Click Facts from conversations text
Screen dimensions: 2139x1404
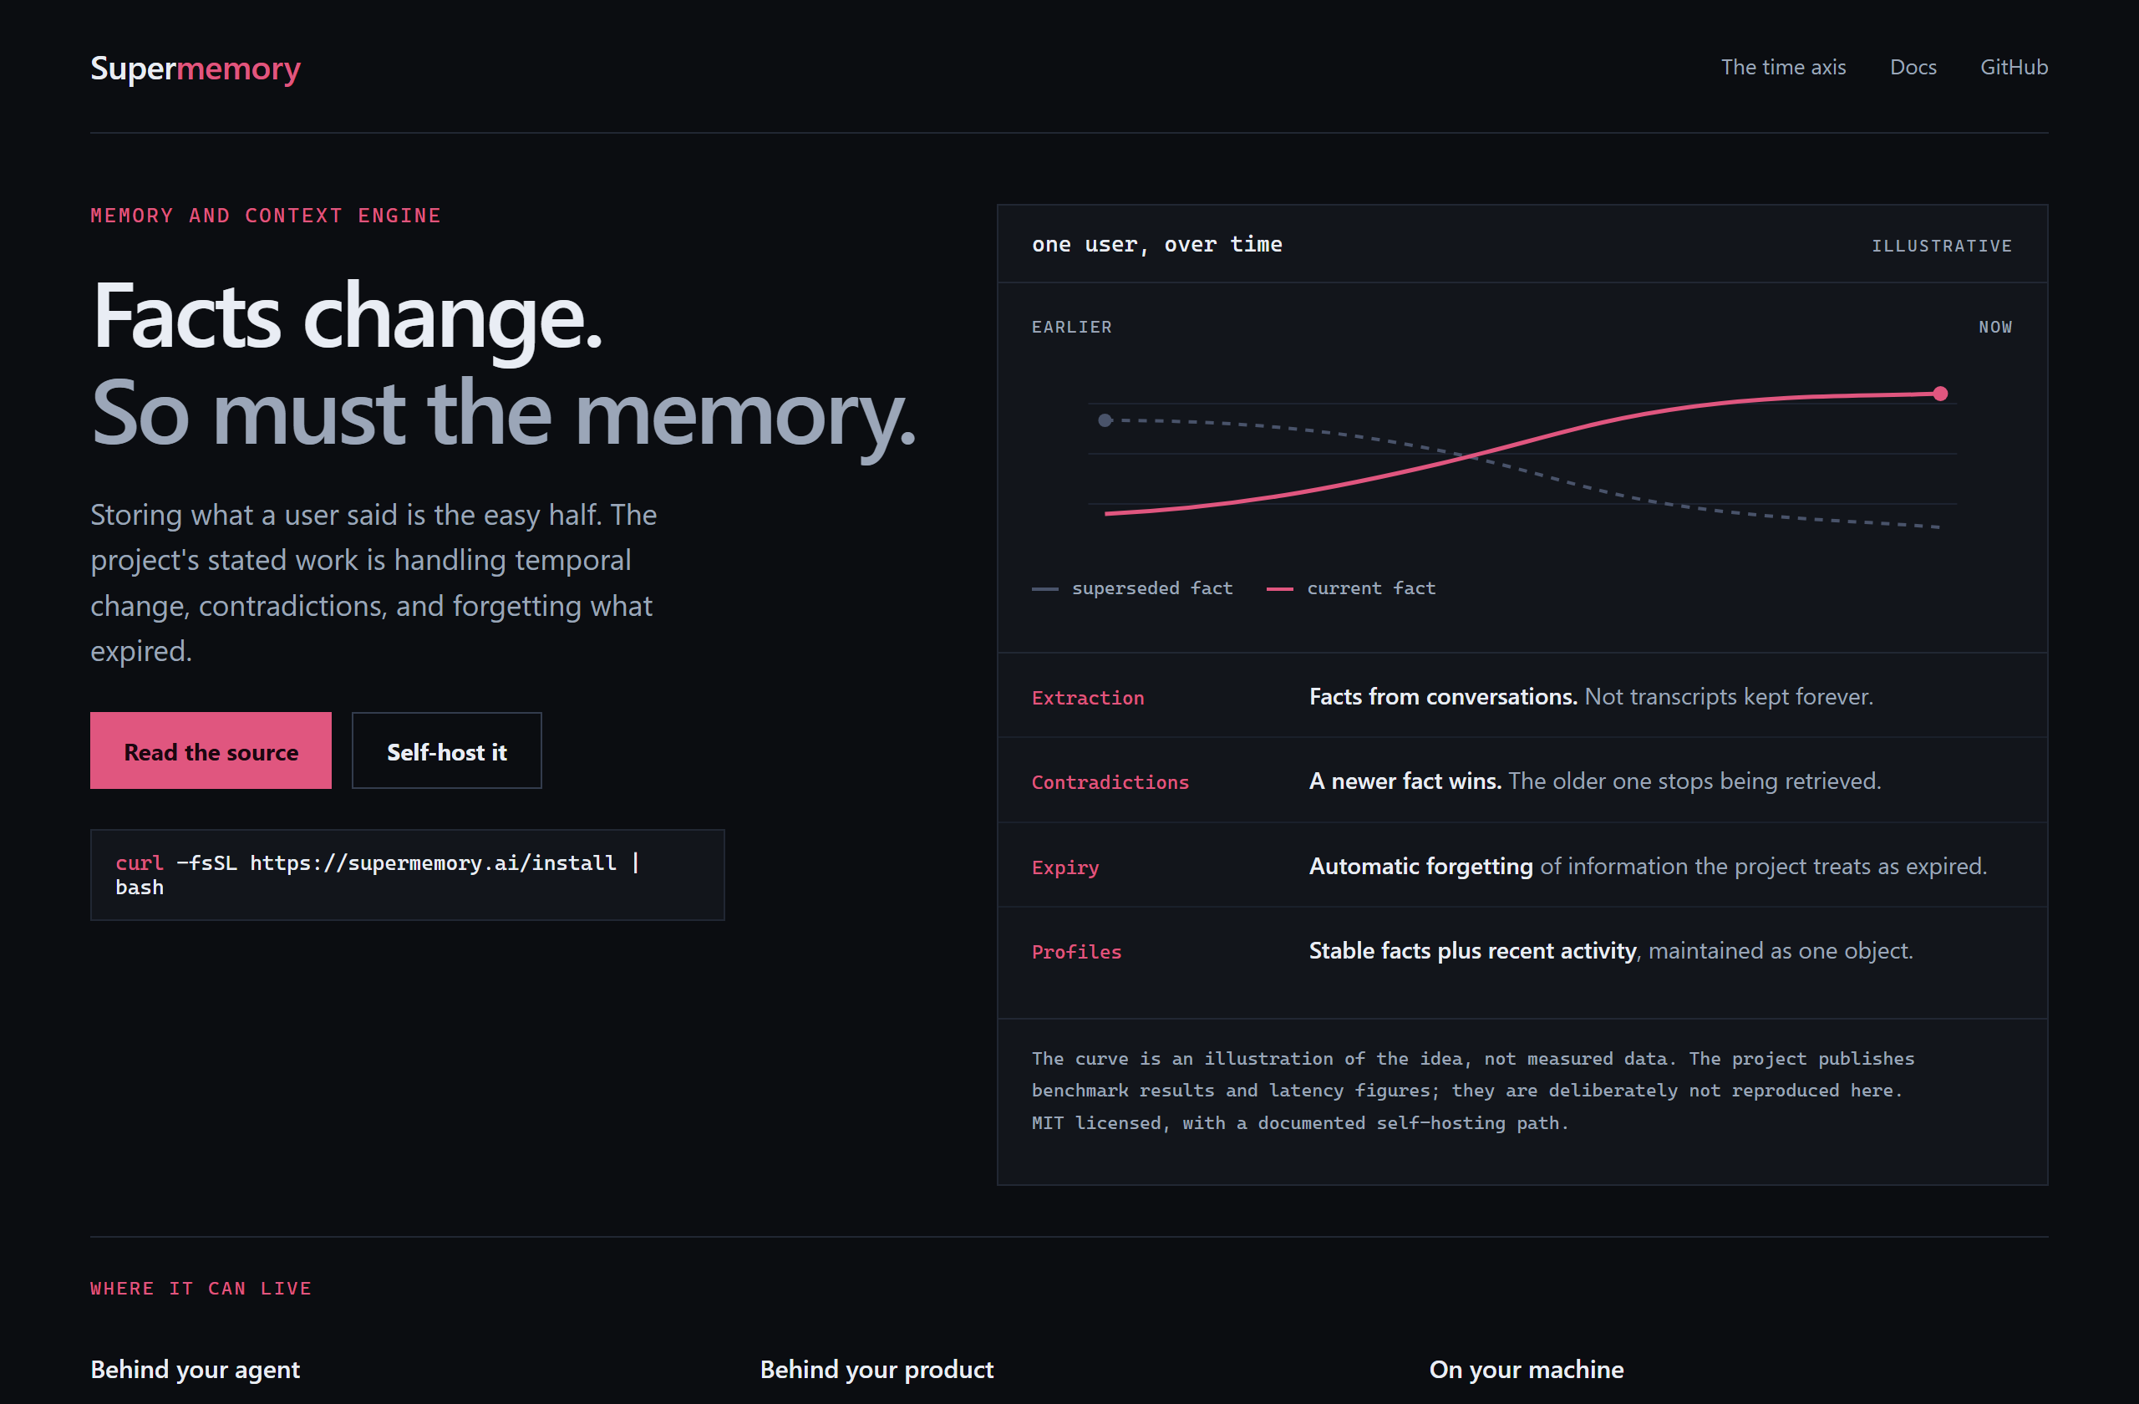[x=1443, y=697]
